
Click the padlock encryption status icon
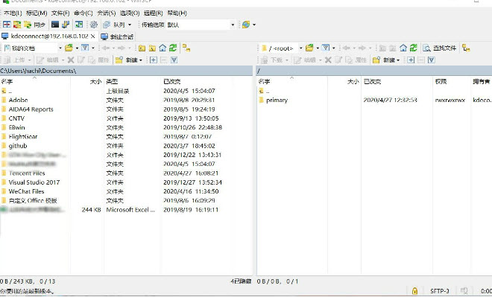tap(414, 291)
